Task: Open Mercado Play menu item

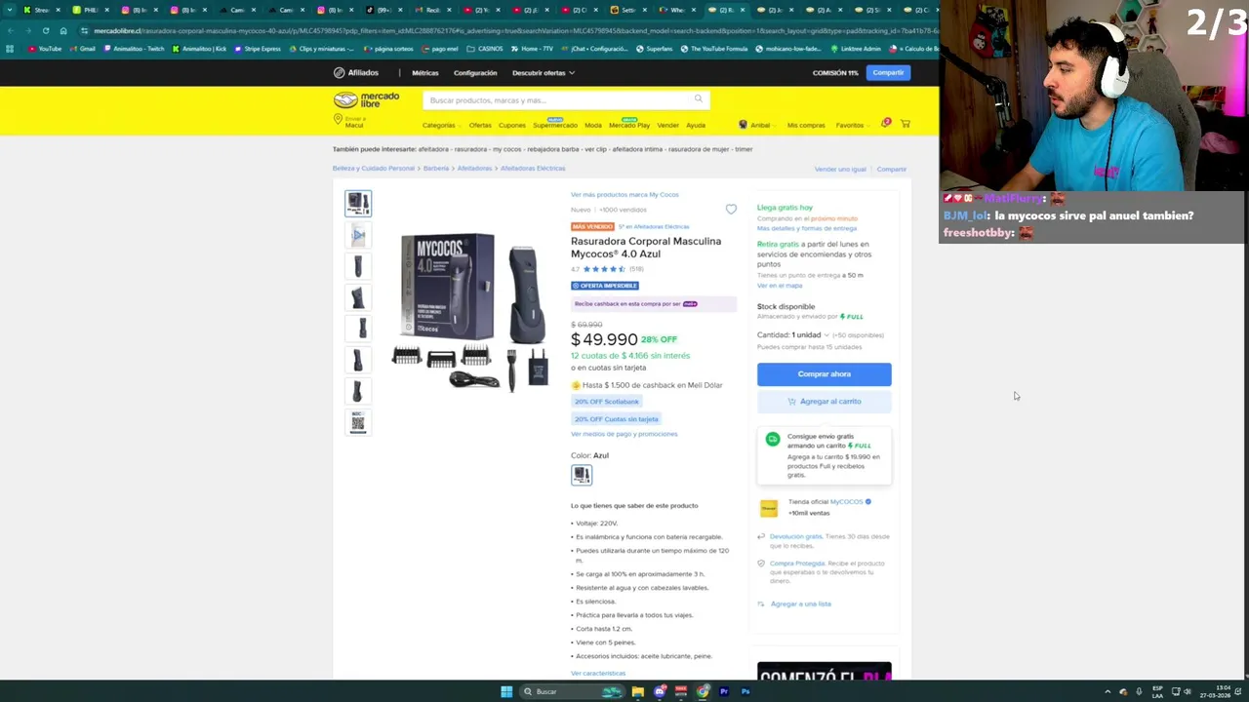Action: [x=629, y=125]
